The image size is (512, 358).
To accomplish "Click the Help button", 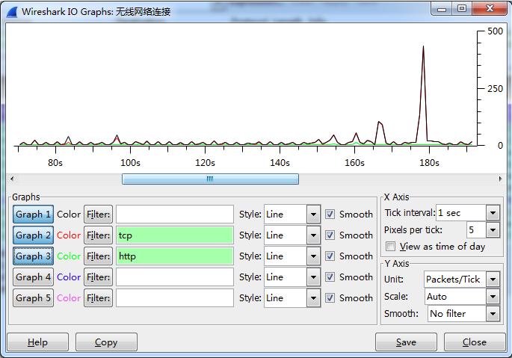I will [x=38, y=342].
